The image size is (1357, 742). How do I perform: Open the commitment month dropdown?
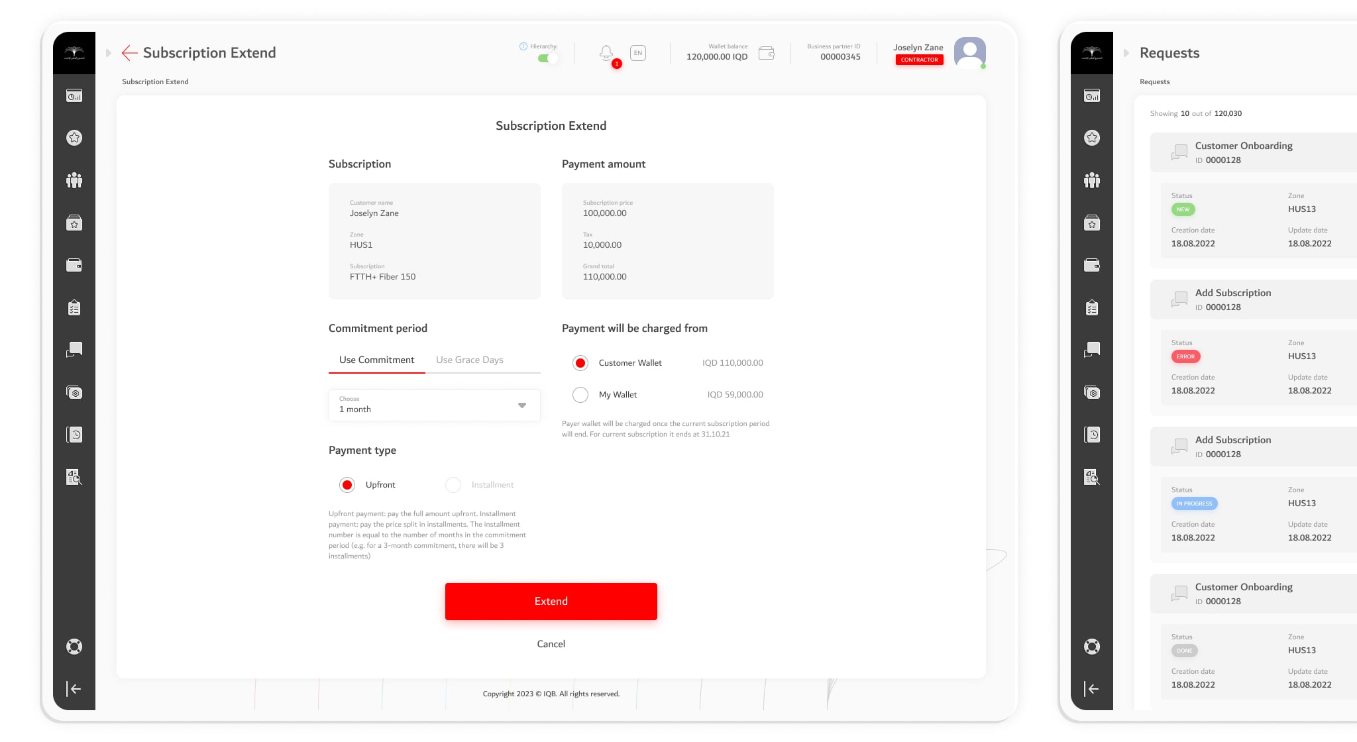(x=435, y=405)
